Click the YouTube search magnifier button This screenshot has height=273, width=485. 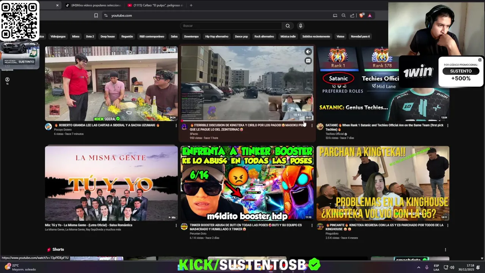[288, 26]
